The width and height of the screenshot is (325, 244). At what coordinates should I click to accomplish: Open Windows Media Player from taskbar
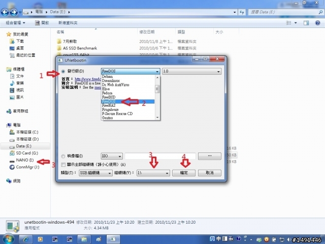pos(40,239)
